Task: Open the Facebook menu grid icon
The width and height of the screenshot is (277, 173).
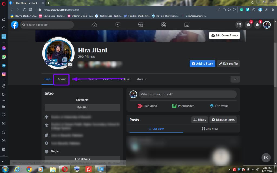Action: [239, 25]
